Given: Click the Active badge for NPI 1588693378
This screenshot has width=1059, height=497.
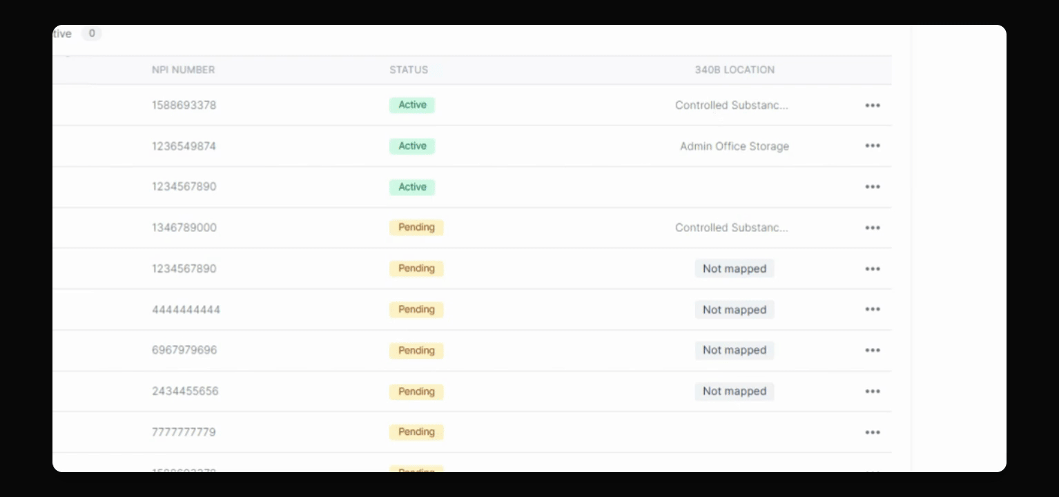Looking at the screenshot, I should point(412,105).
